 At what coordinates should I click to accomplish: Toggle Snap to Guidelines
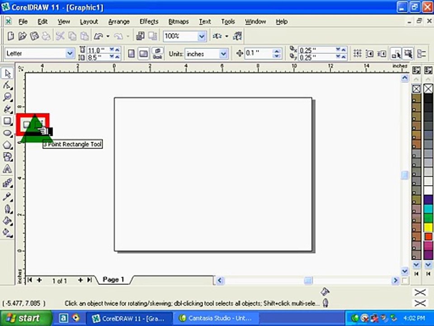(369, 53)
